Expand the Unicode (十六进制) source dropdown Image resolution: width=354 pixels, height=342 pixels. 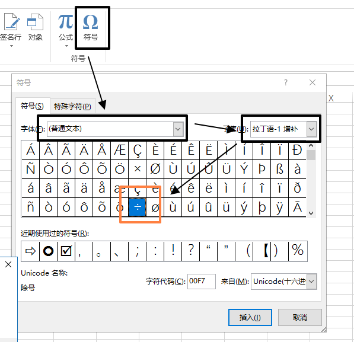(x=311, y=282)
